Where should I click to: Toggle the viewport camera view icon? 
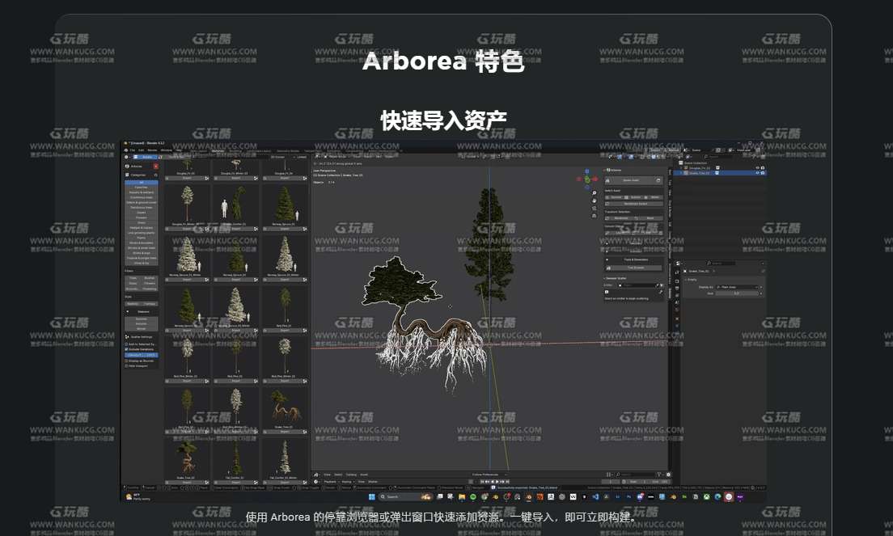tap(594, 209)
